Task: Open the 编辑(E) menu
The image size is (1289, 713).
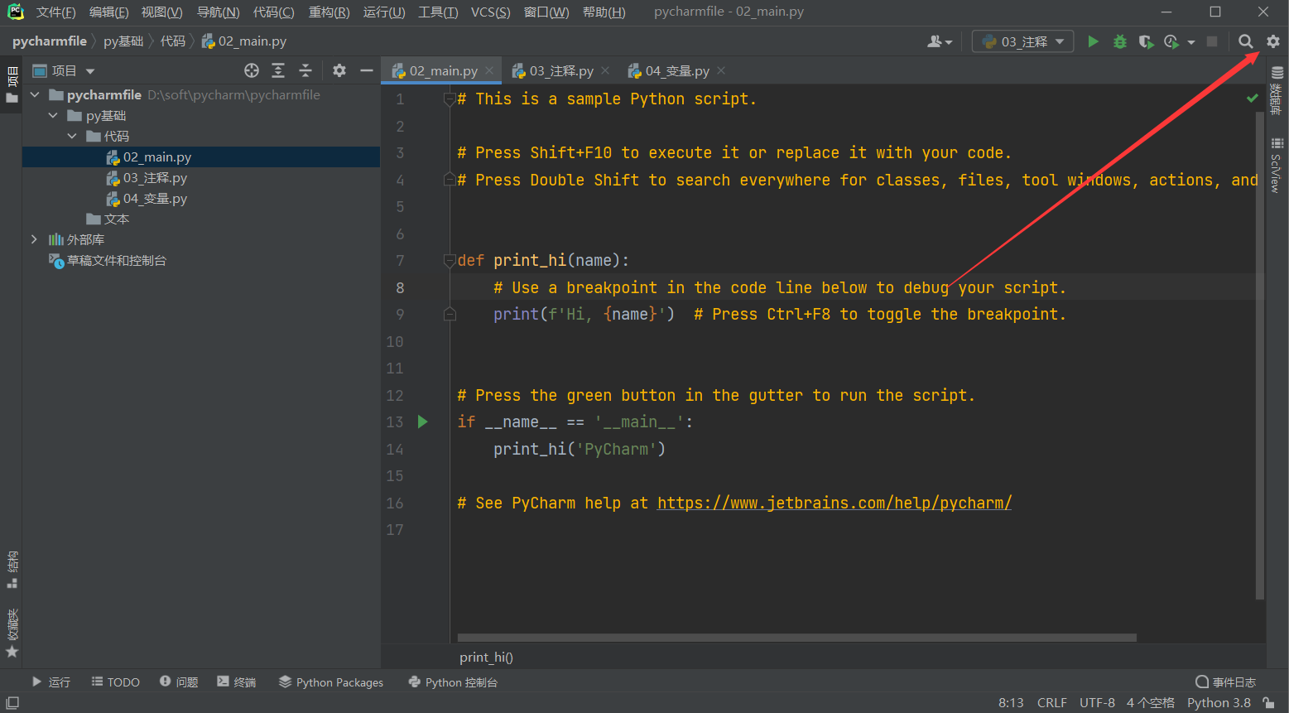Action: click(108, 12)
